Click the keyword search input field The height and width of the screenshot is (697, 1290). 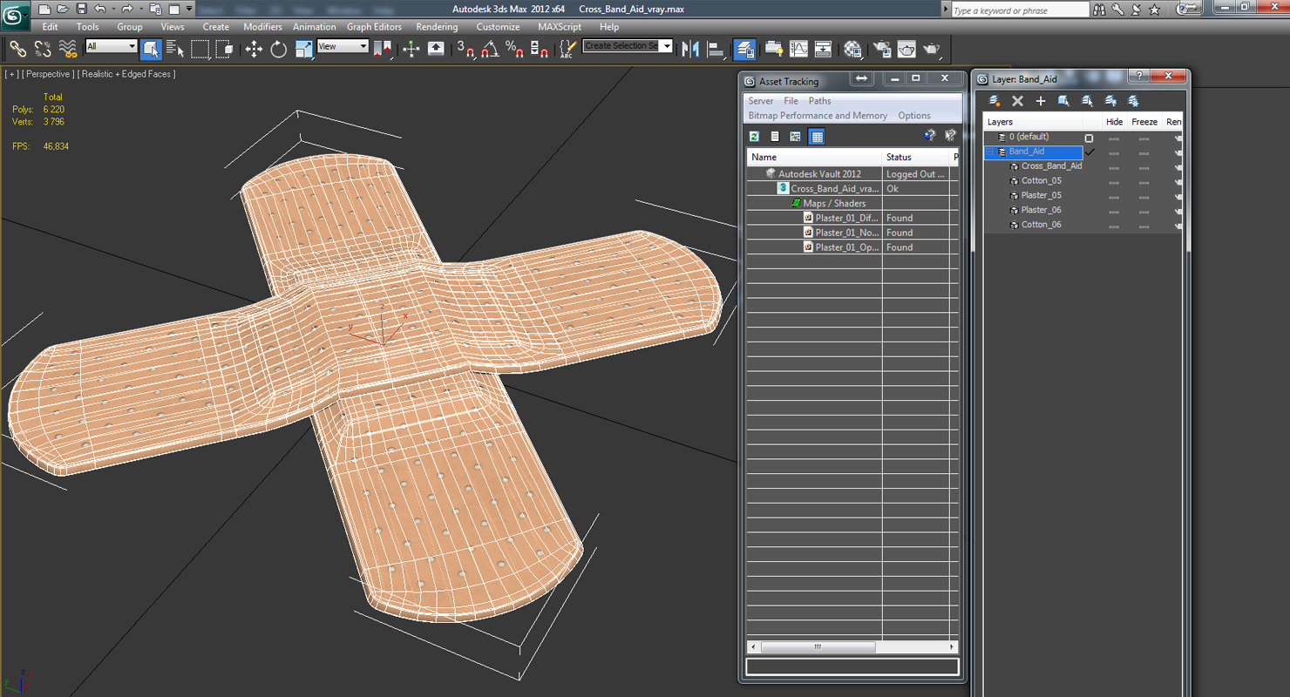point(1019,10)
